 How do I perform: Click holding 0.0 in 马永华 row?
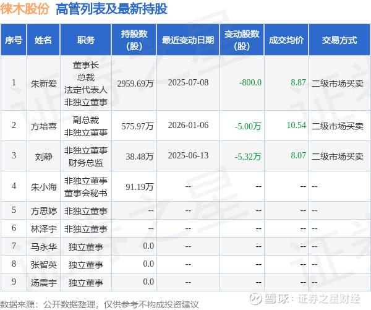pos(148,246)
